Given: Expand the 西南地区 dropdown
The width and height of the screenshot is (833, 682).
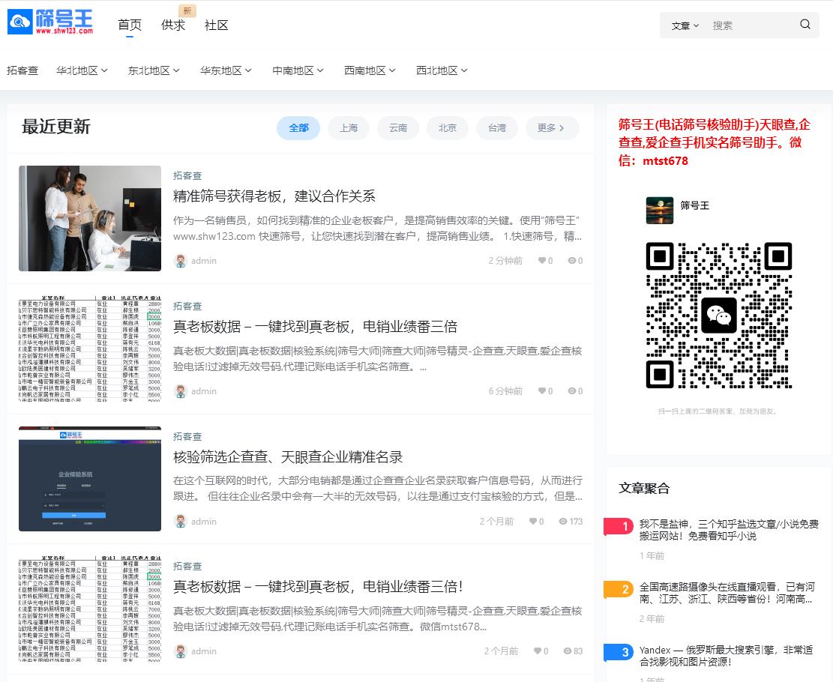Looking at the screenshot, I should click(370, 70).
